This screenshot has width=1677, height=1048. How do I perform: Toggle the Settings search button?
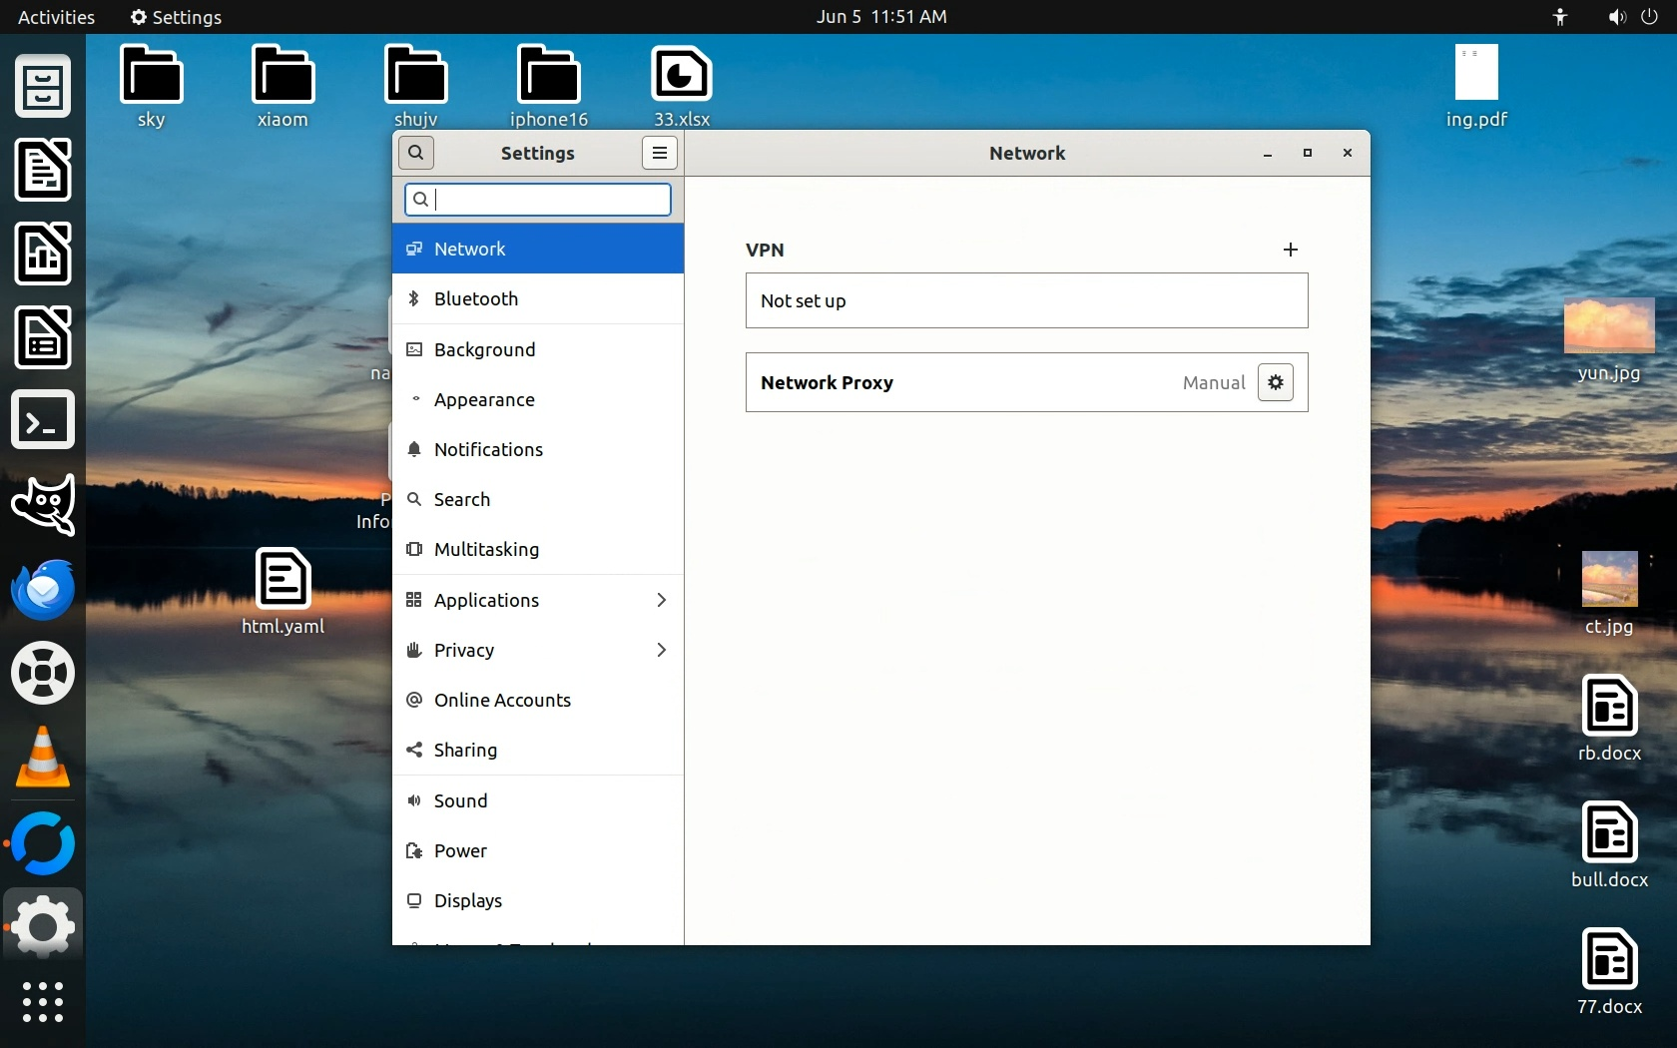click(416, 153)
